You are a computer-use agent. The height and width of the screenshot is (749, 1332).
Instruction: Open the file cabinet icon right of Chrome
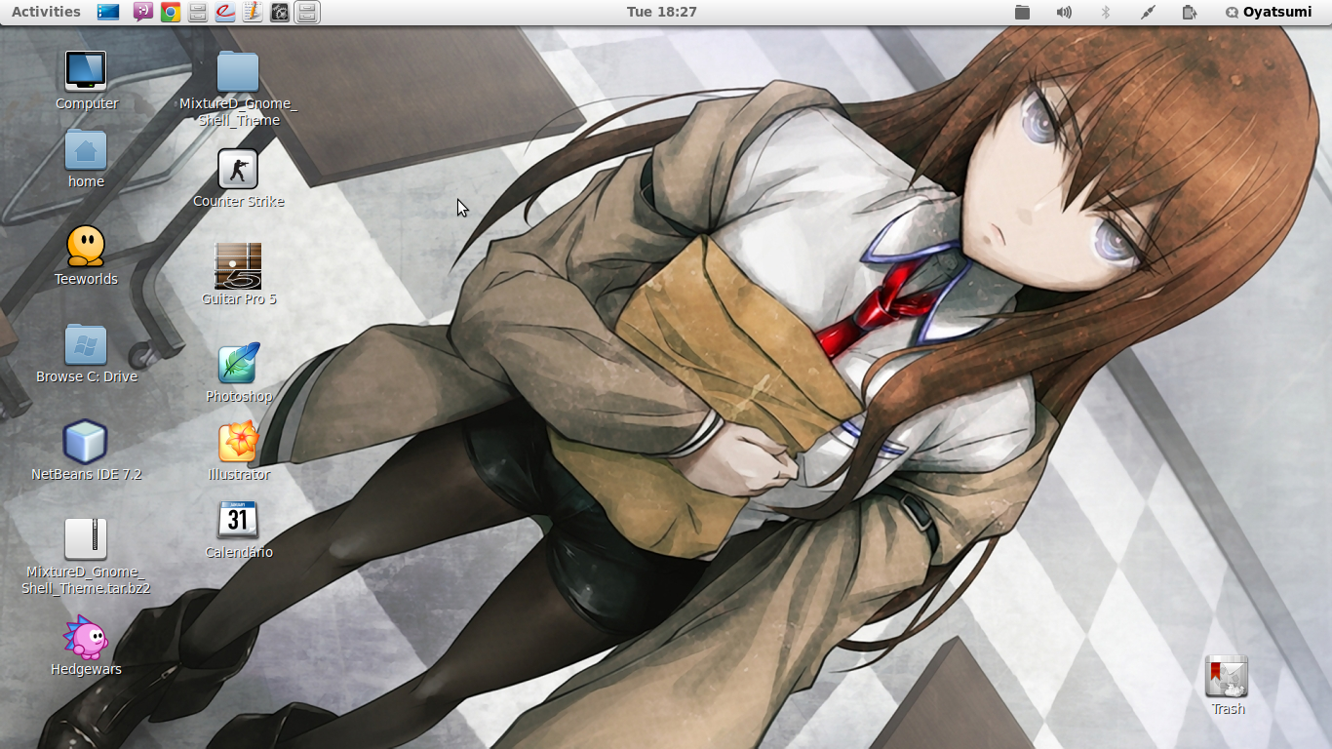click(198, 12)
